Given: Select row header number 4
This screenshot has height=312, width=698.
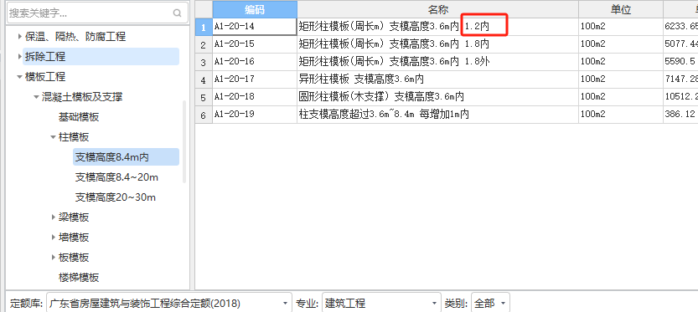Looking at the screenshot, I should tap(204, 79).
